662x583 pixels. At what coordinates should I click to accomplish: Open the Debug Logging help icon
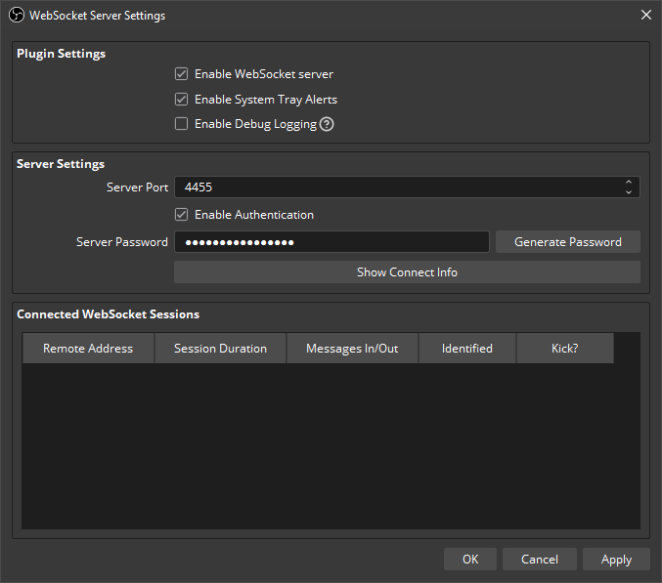pyautogui.click(x=327, y=124)
